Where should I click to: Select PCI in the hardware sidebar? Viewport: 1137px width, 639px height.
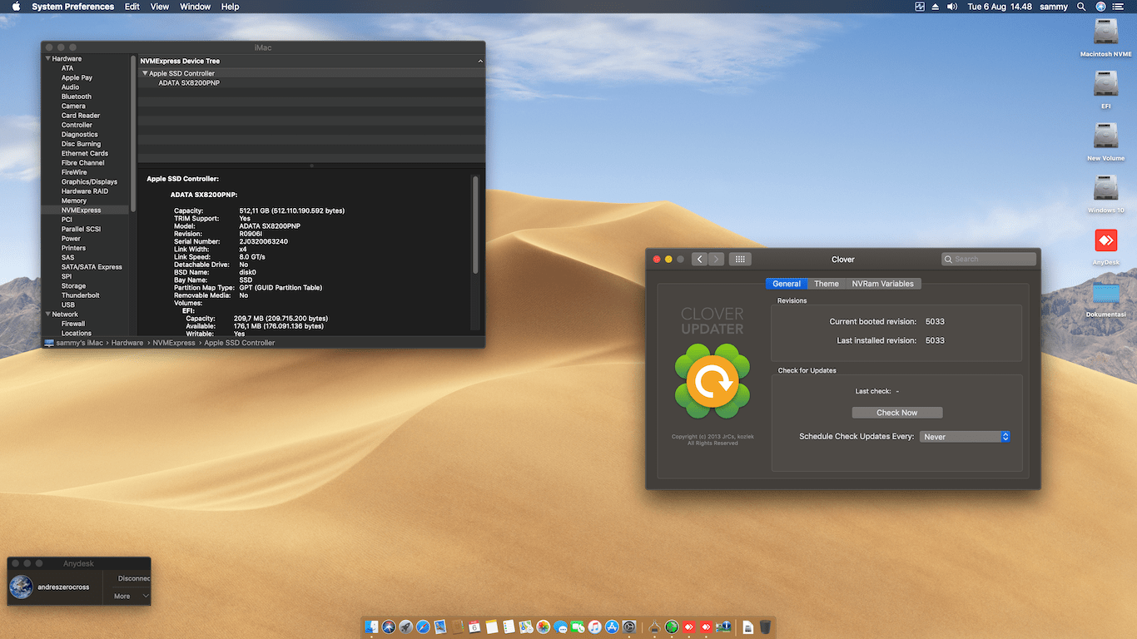point(67,220)
